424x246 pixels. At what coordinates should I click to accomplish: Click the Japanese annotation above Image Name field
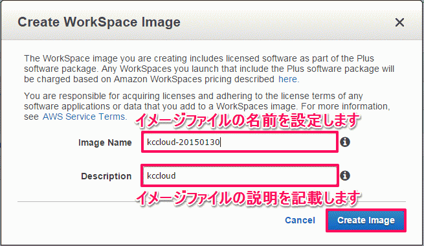point(247,121)
